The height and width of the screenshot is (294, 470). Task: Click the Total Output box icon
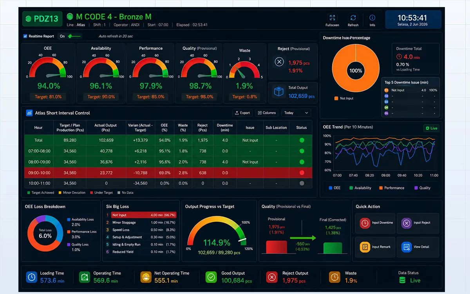279,91
